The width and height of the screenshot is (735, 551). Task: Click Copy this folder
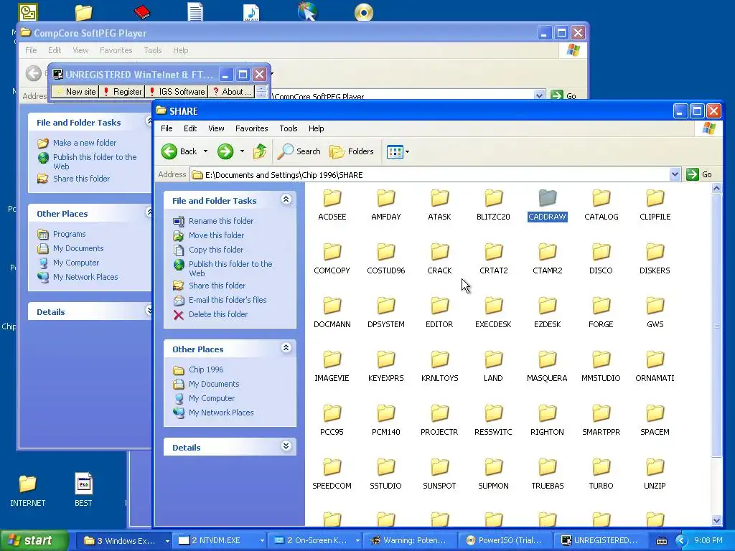coord(215,250)
